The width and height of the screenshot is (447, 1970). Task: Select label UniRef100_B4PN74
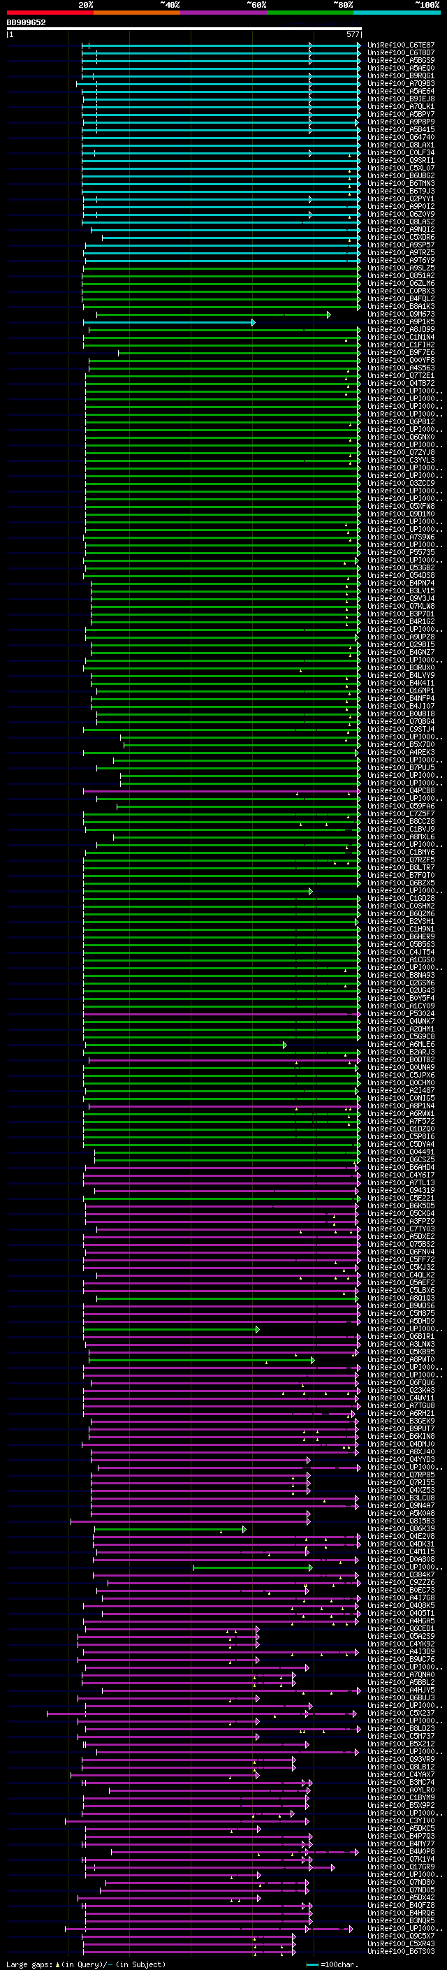[401, 583]
